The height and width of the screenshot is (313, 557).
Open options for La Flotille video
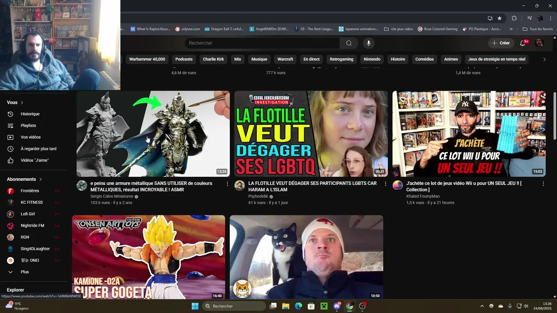[385, 184]
